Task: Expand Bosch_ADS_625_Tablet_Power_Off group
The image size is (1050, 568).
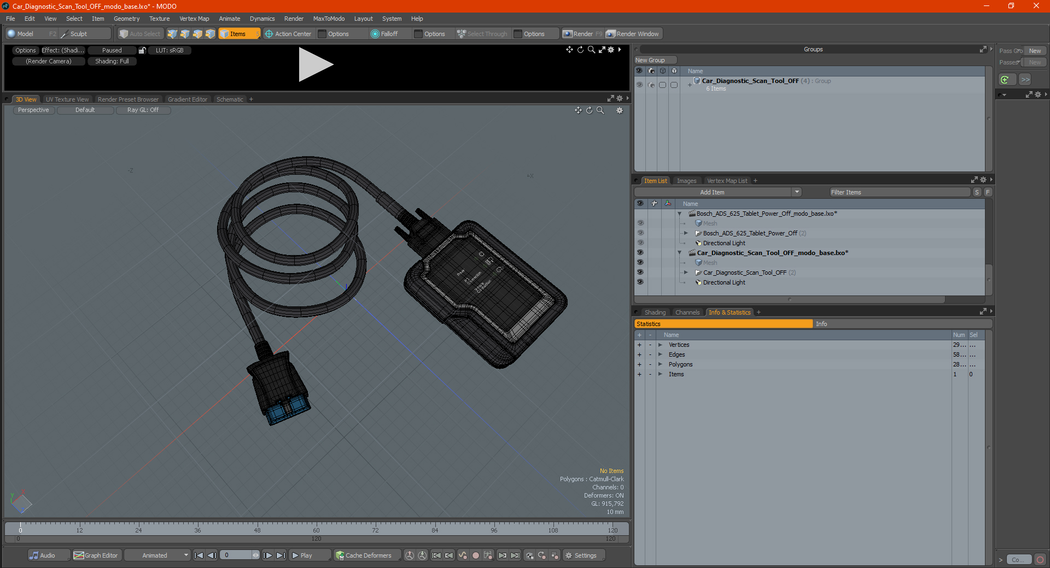Action: [686, 233]
